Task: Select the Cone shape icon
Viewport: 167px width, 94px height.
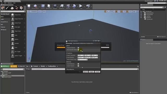Action: (13, 48)
